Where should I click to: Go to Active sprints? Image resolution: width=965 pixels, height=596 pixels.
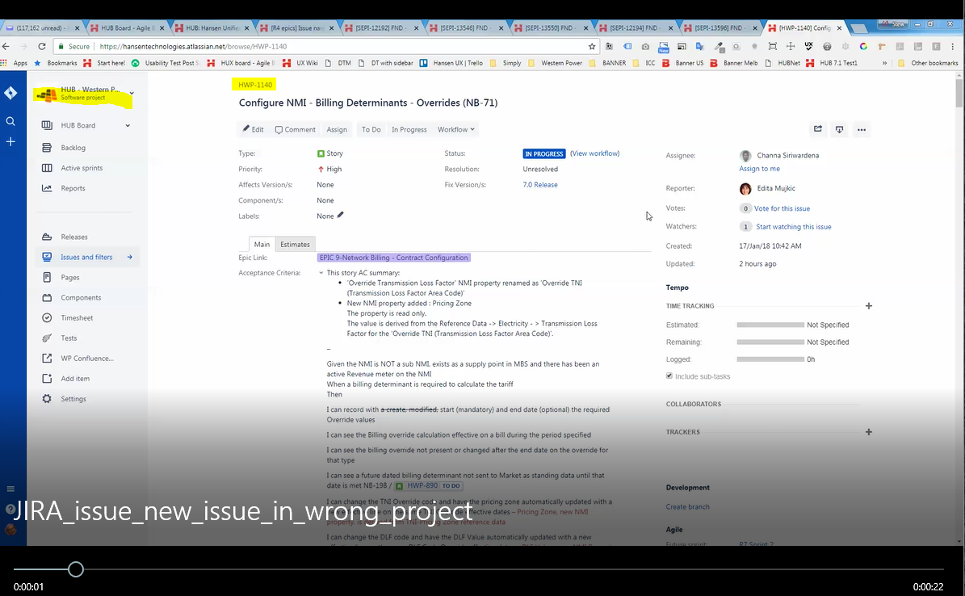[x=82, y=168]
